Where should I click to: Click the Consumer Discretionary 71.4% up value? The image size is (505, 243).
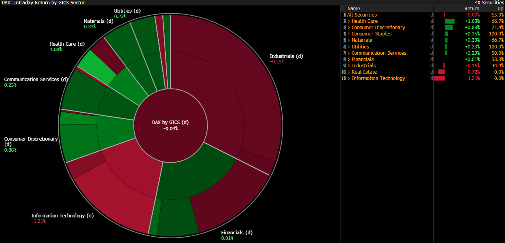(x=498, y=28)
